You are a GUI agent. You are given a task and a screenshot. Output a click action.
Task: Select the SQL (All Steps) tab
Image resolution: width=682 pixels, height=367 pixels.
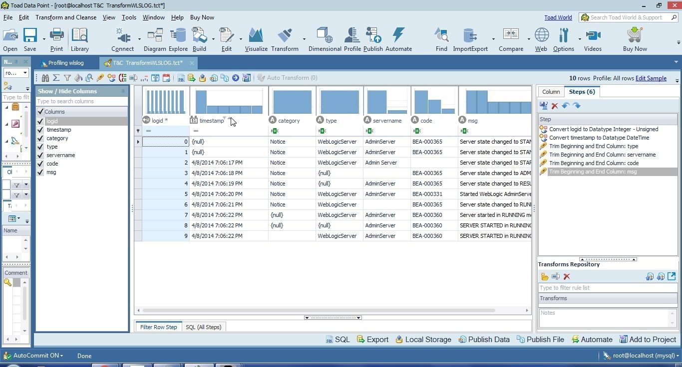coord(203,327)
